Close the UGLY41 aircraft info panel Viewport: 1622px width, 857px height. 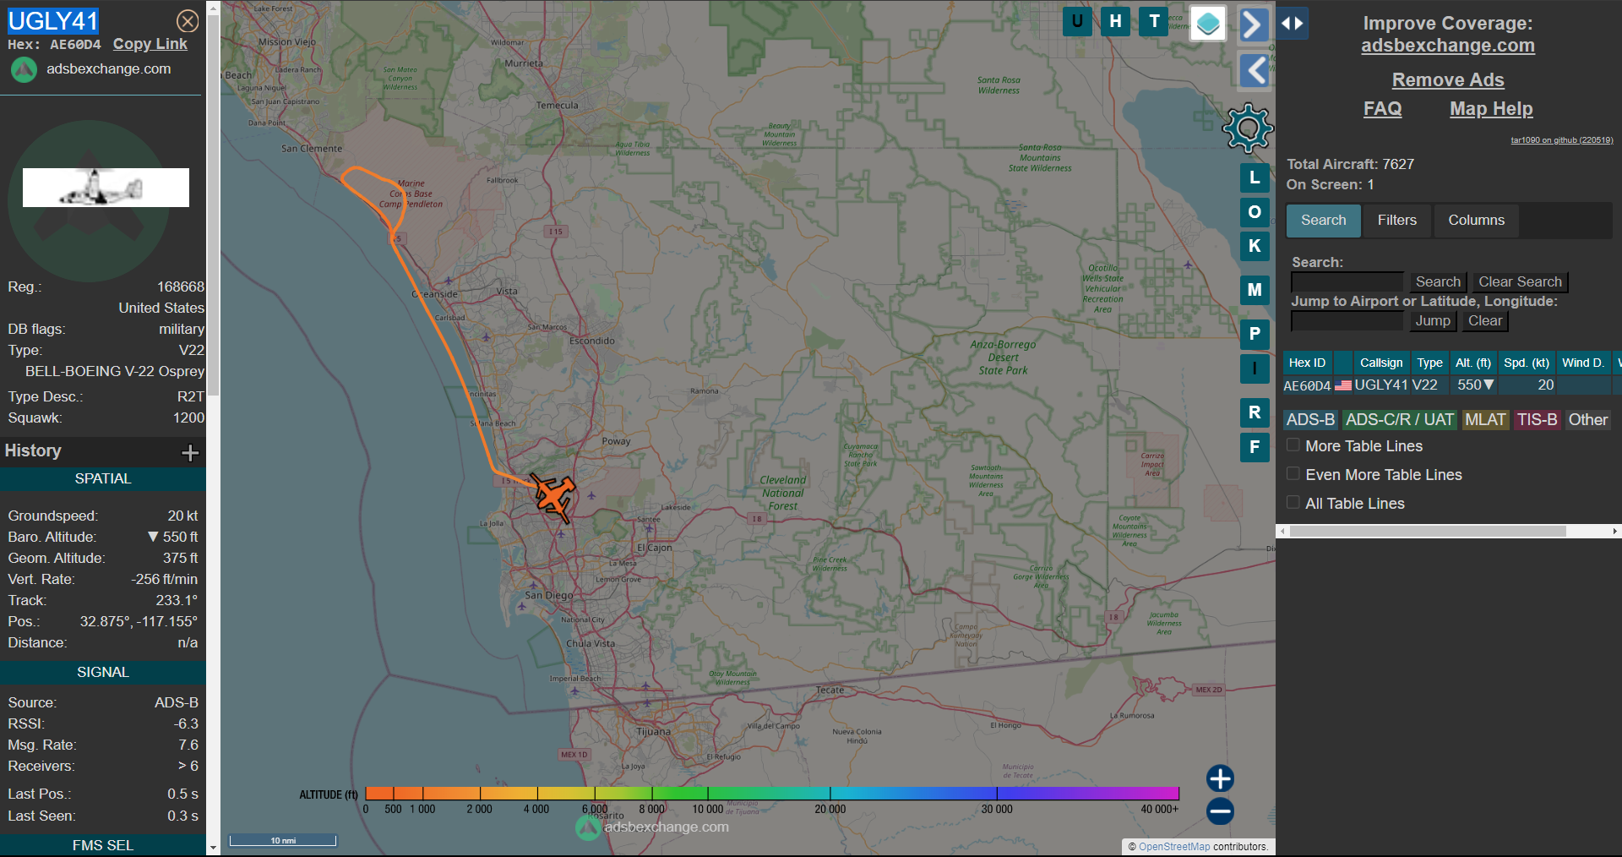[188, 21]
